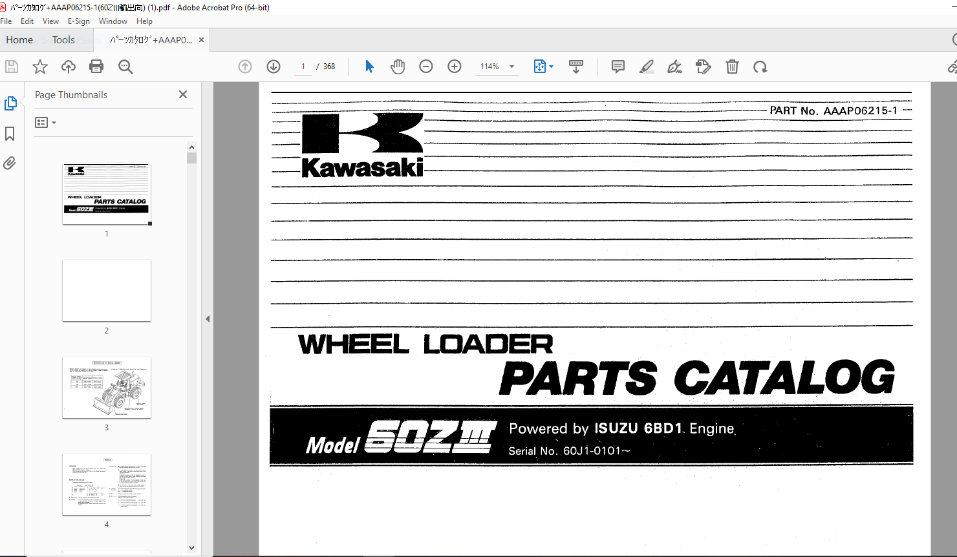Image resolution: width=957 pixels, height=557 pixels.
Task: Click the thumbnails scrollbar handle
Action: 191,158
